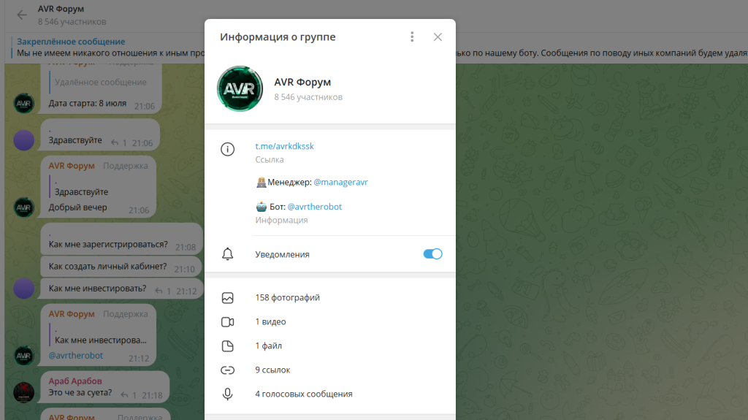Click the info circle icon
The height and width of the screenshot is (420, 748).
[228, 150]
